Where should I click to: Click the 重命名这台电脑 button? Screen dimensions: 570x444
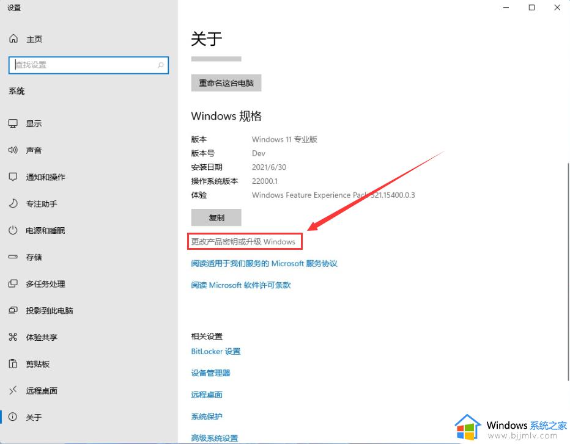click(226, 83)
